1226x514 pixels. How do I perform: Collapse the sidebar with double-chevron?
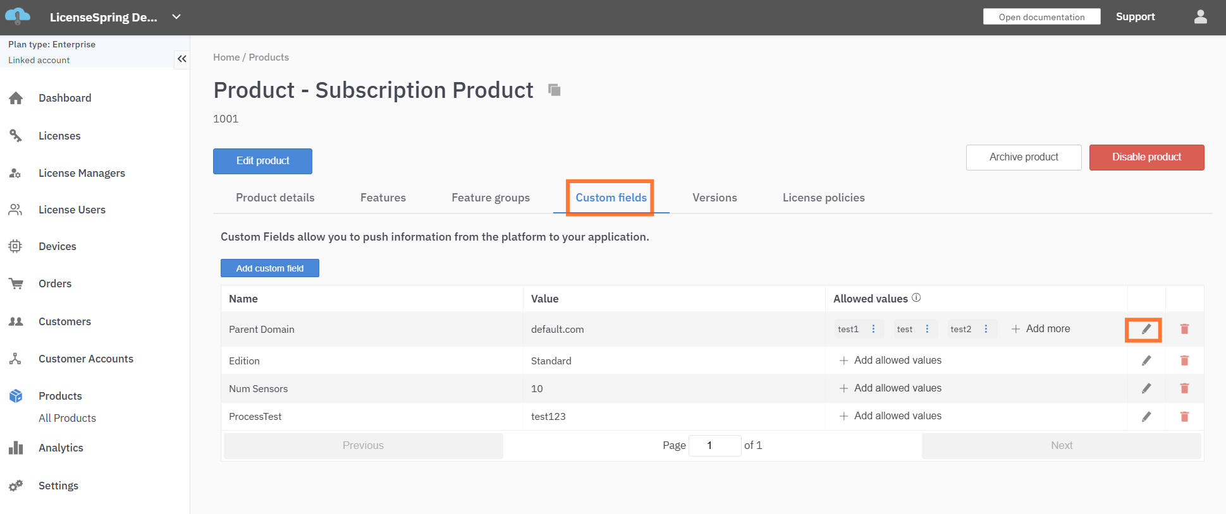click(181, 59)
